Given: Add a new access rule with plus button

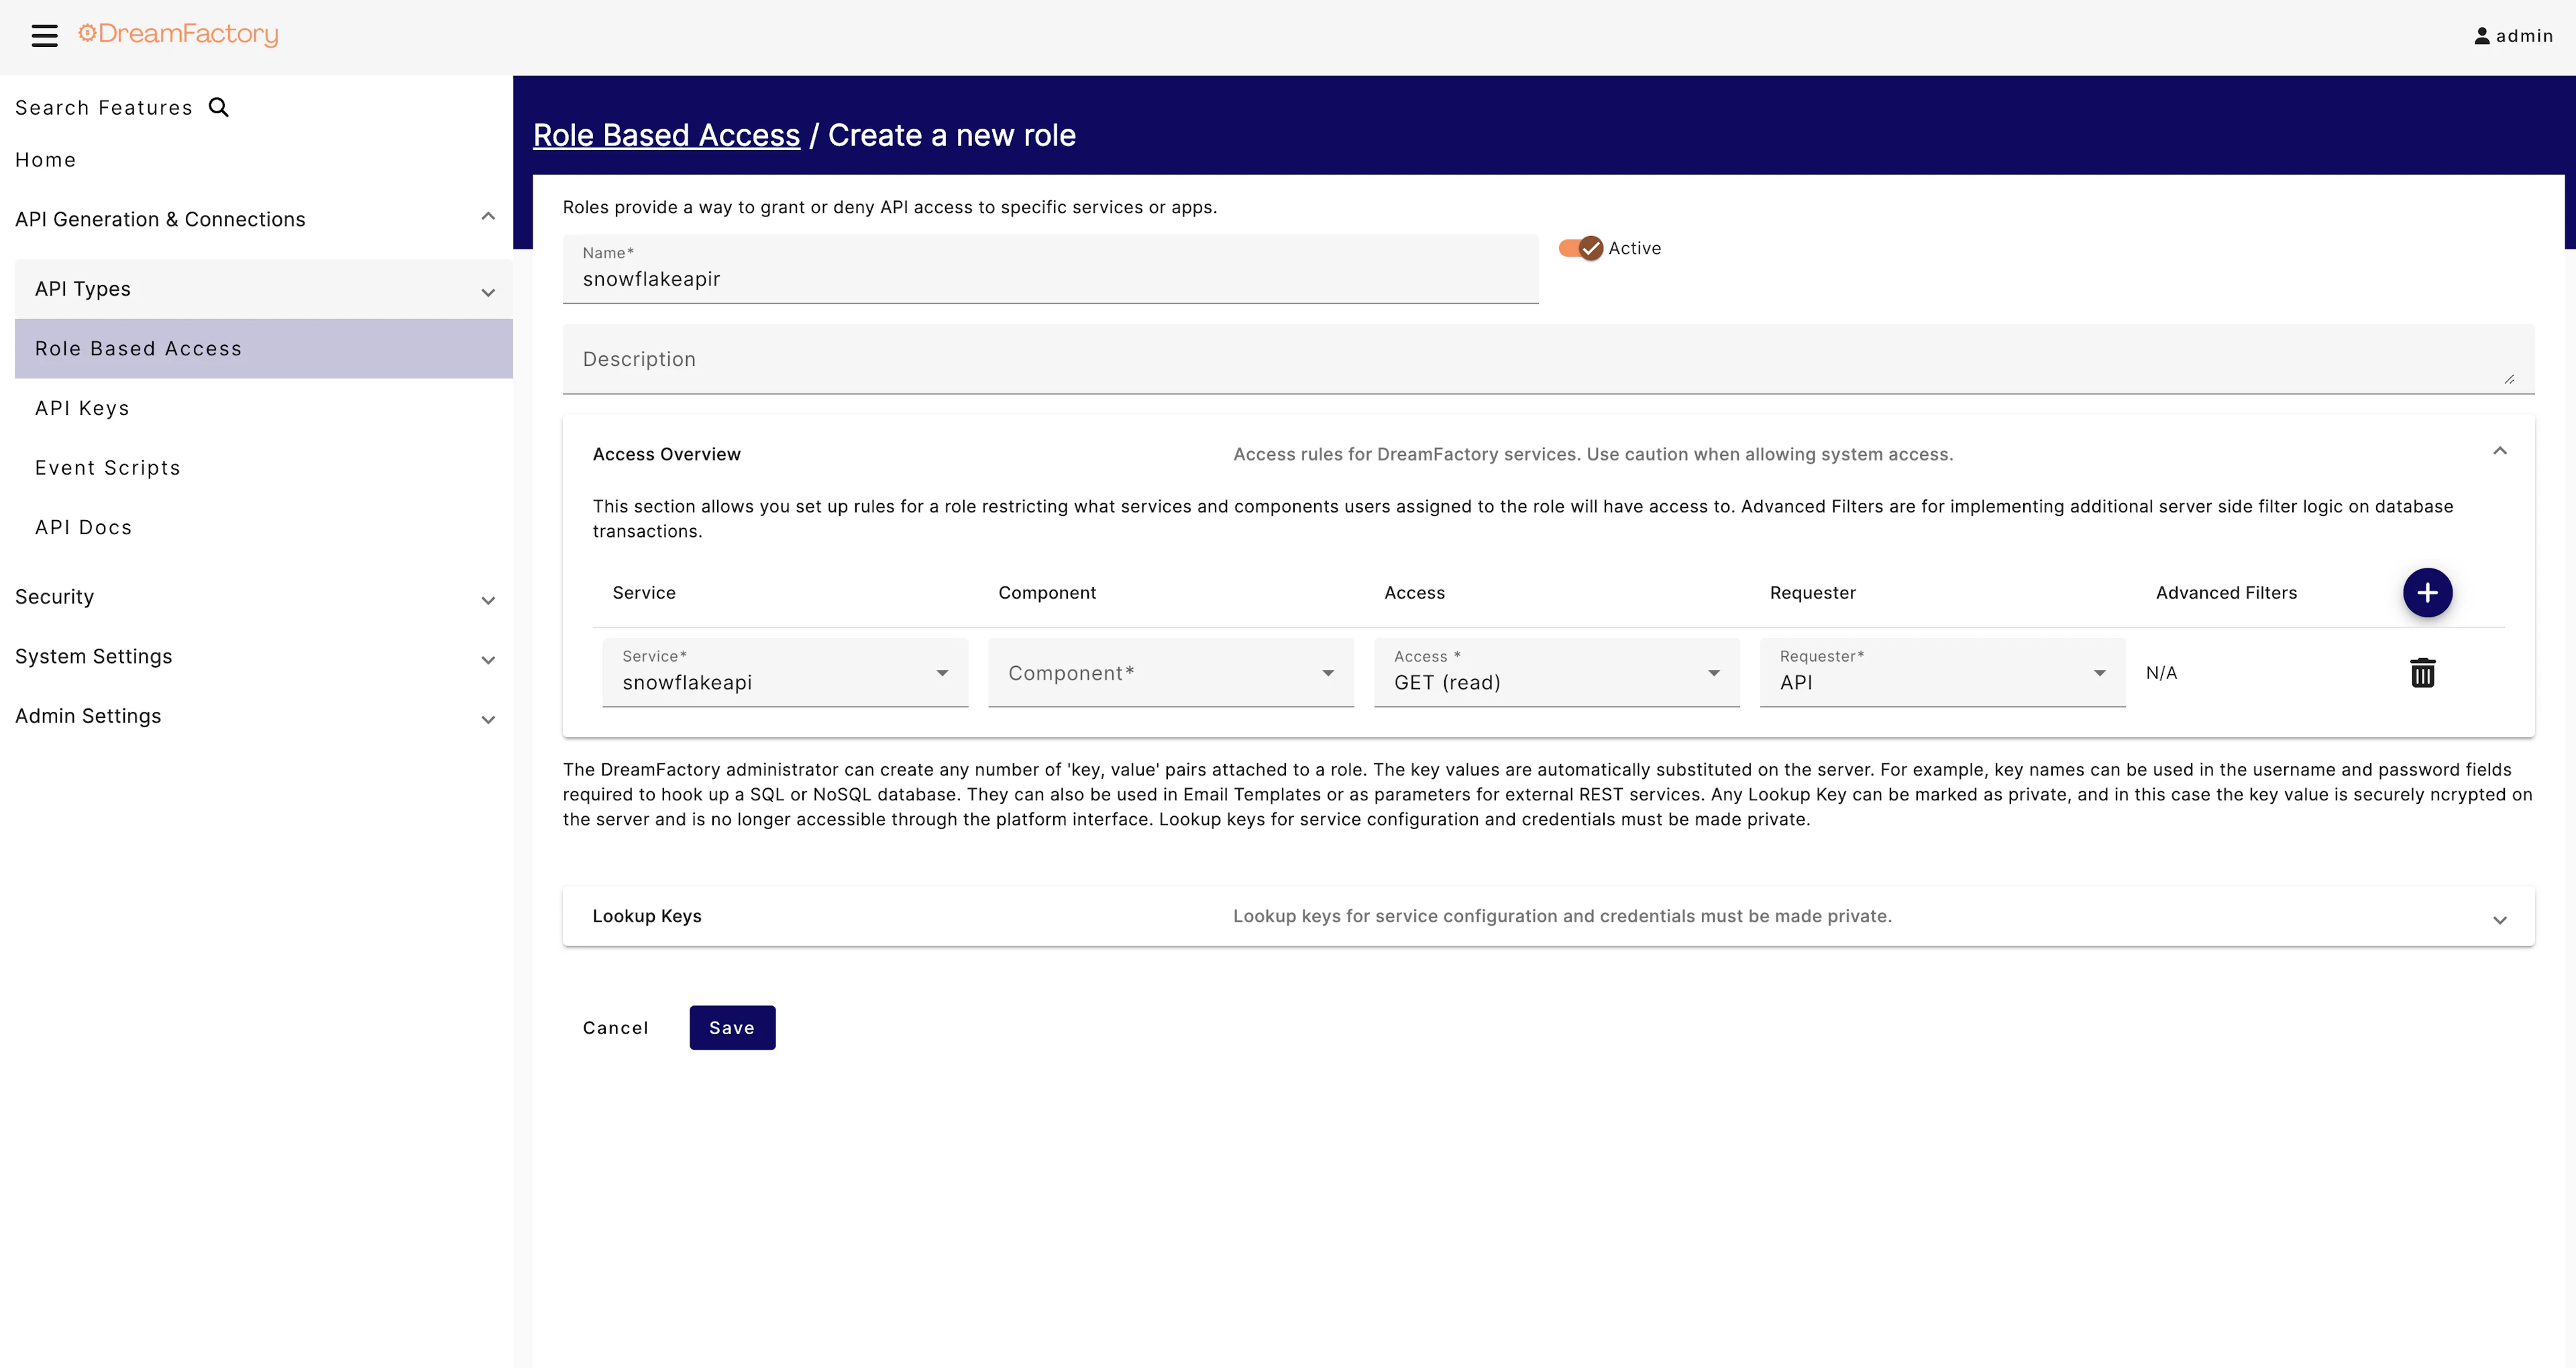Looking at the screenshot, I should coord(2427,593).
